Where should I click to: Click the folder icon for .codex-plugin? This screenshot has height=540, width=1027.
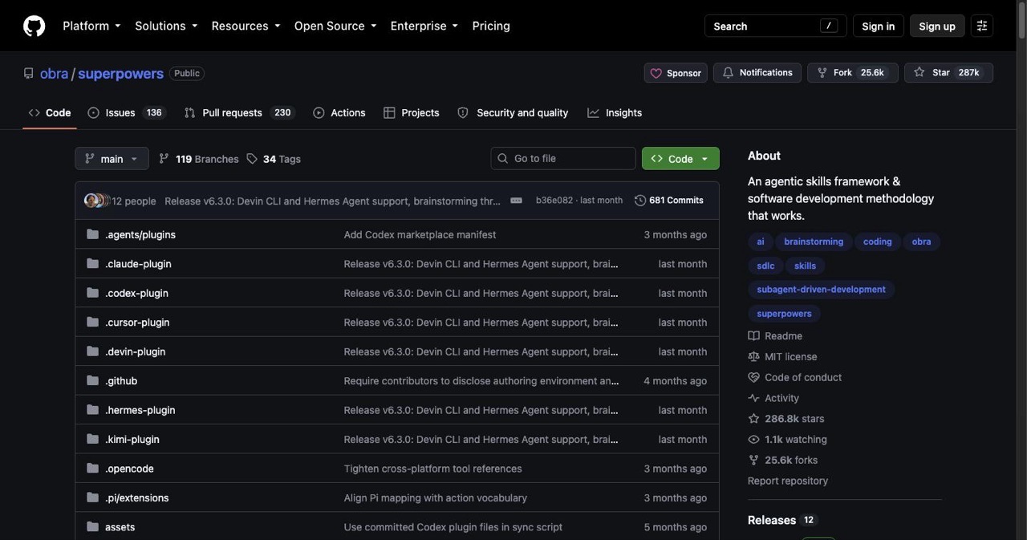click(x=92, y=293)
